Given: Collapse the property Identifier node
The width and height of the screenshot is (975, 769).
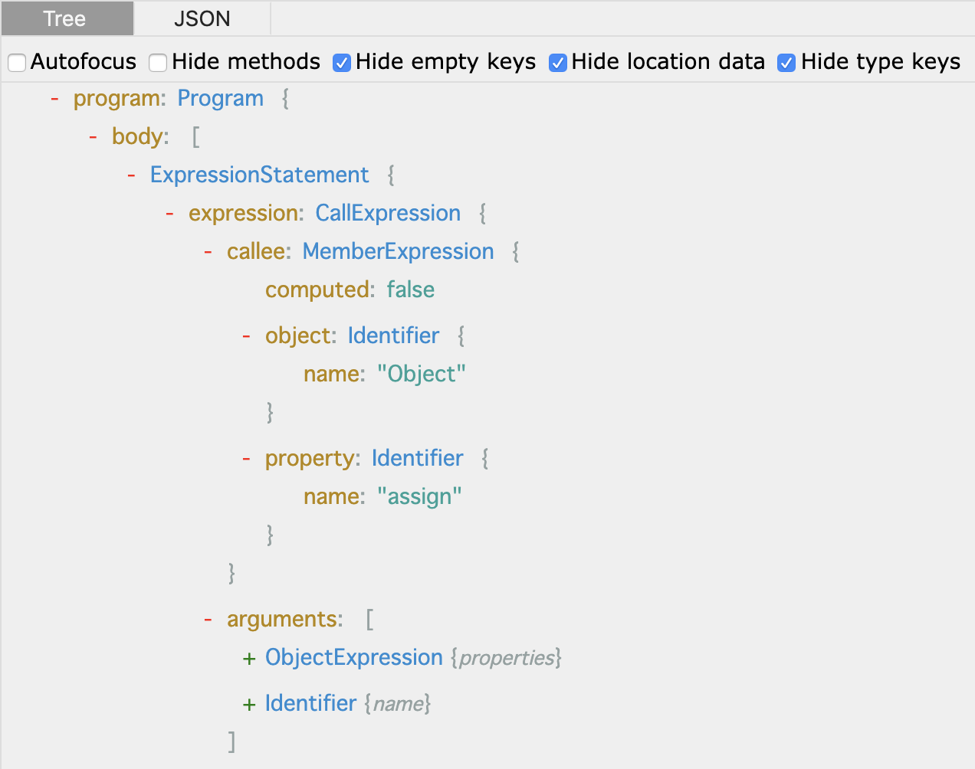Looking at the screenshot, I should click(246, 459).
